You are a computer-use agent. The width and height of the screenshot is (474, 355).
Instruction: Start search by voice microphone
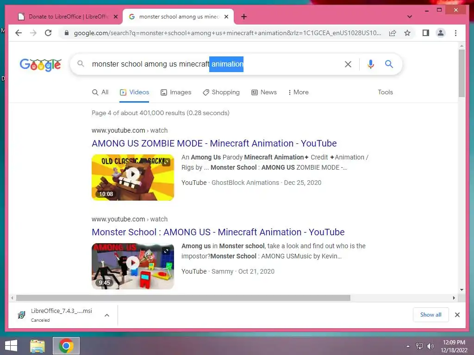371,64
